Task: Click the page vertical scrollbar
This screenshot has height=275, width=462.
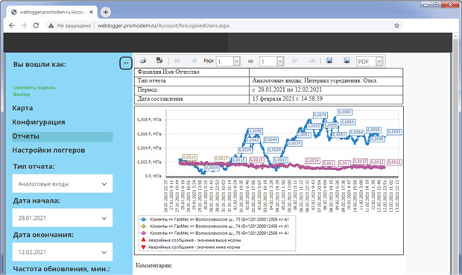Action: (x=455, y=154)
